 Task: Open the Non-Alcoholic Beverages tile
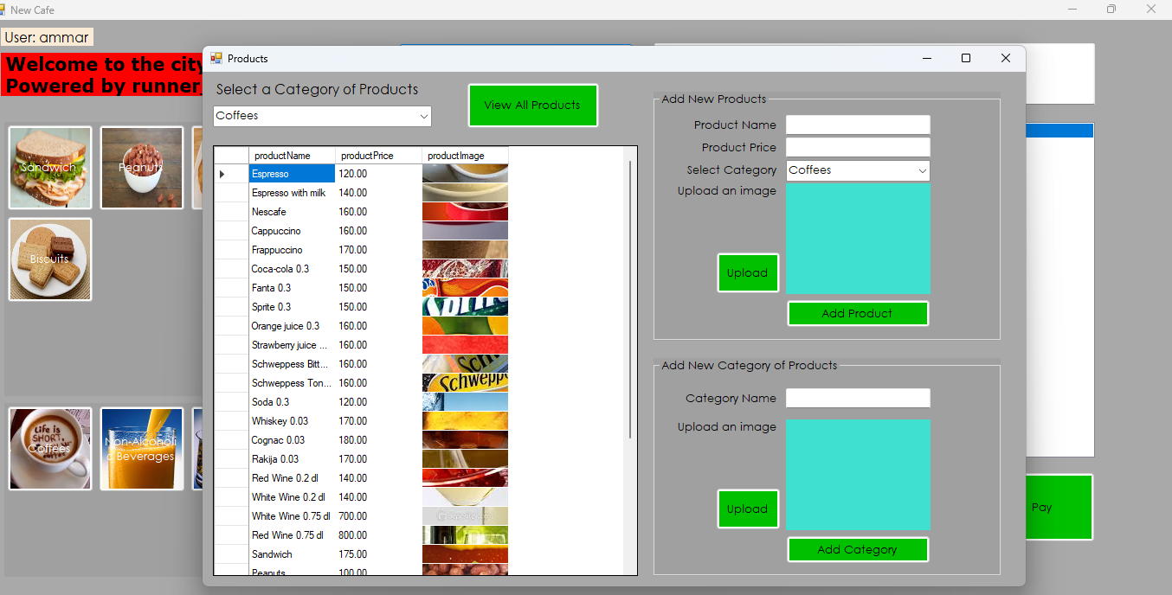[x=141, y=449]
